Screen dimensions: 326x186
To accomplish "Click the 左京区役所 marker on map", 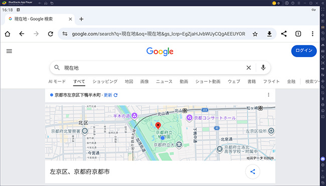I will tap(271, 131).
